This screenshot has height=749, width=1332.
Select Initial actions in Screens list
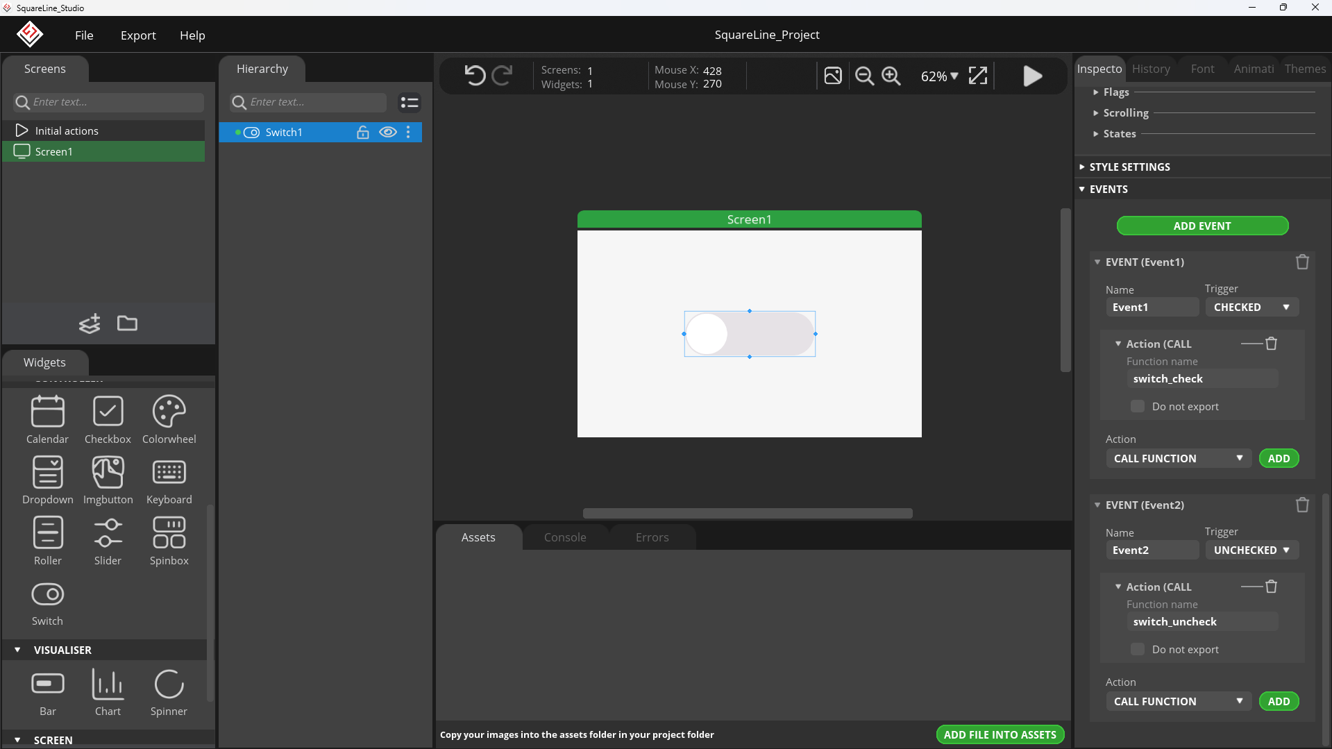104,131
